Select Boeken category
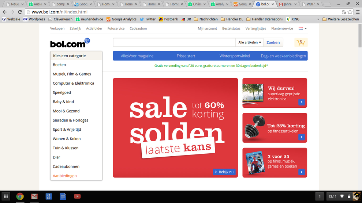Viewport: 362px width, 203px height. coord(59,65)
